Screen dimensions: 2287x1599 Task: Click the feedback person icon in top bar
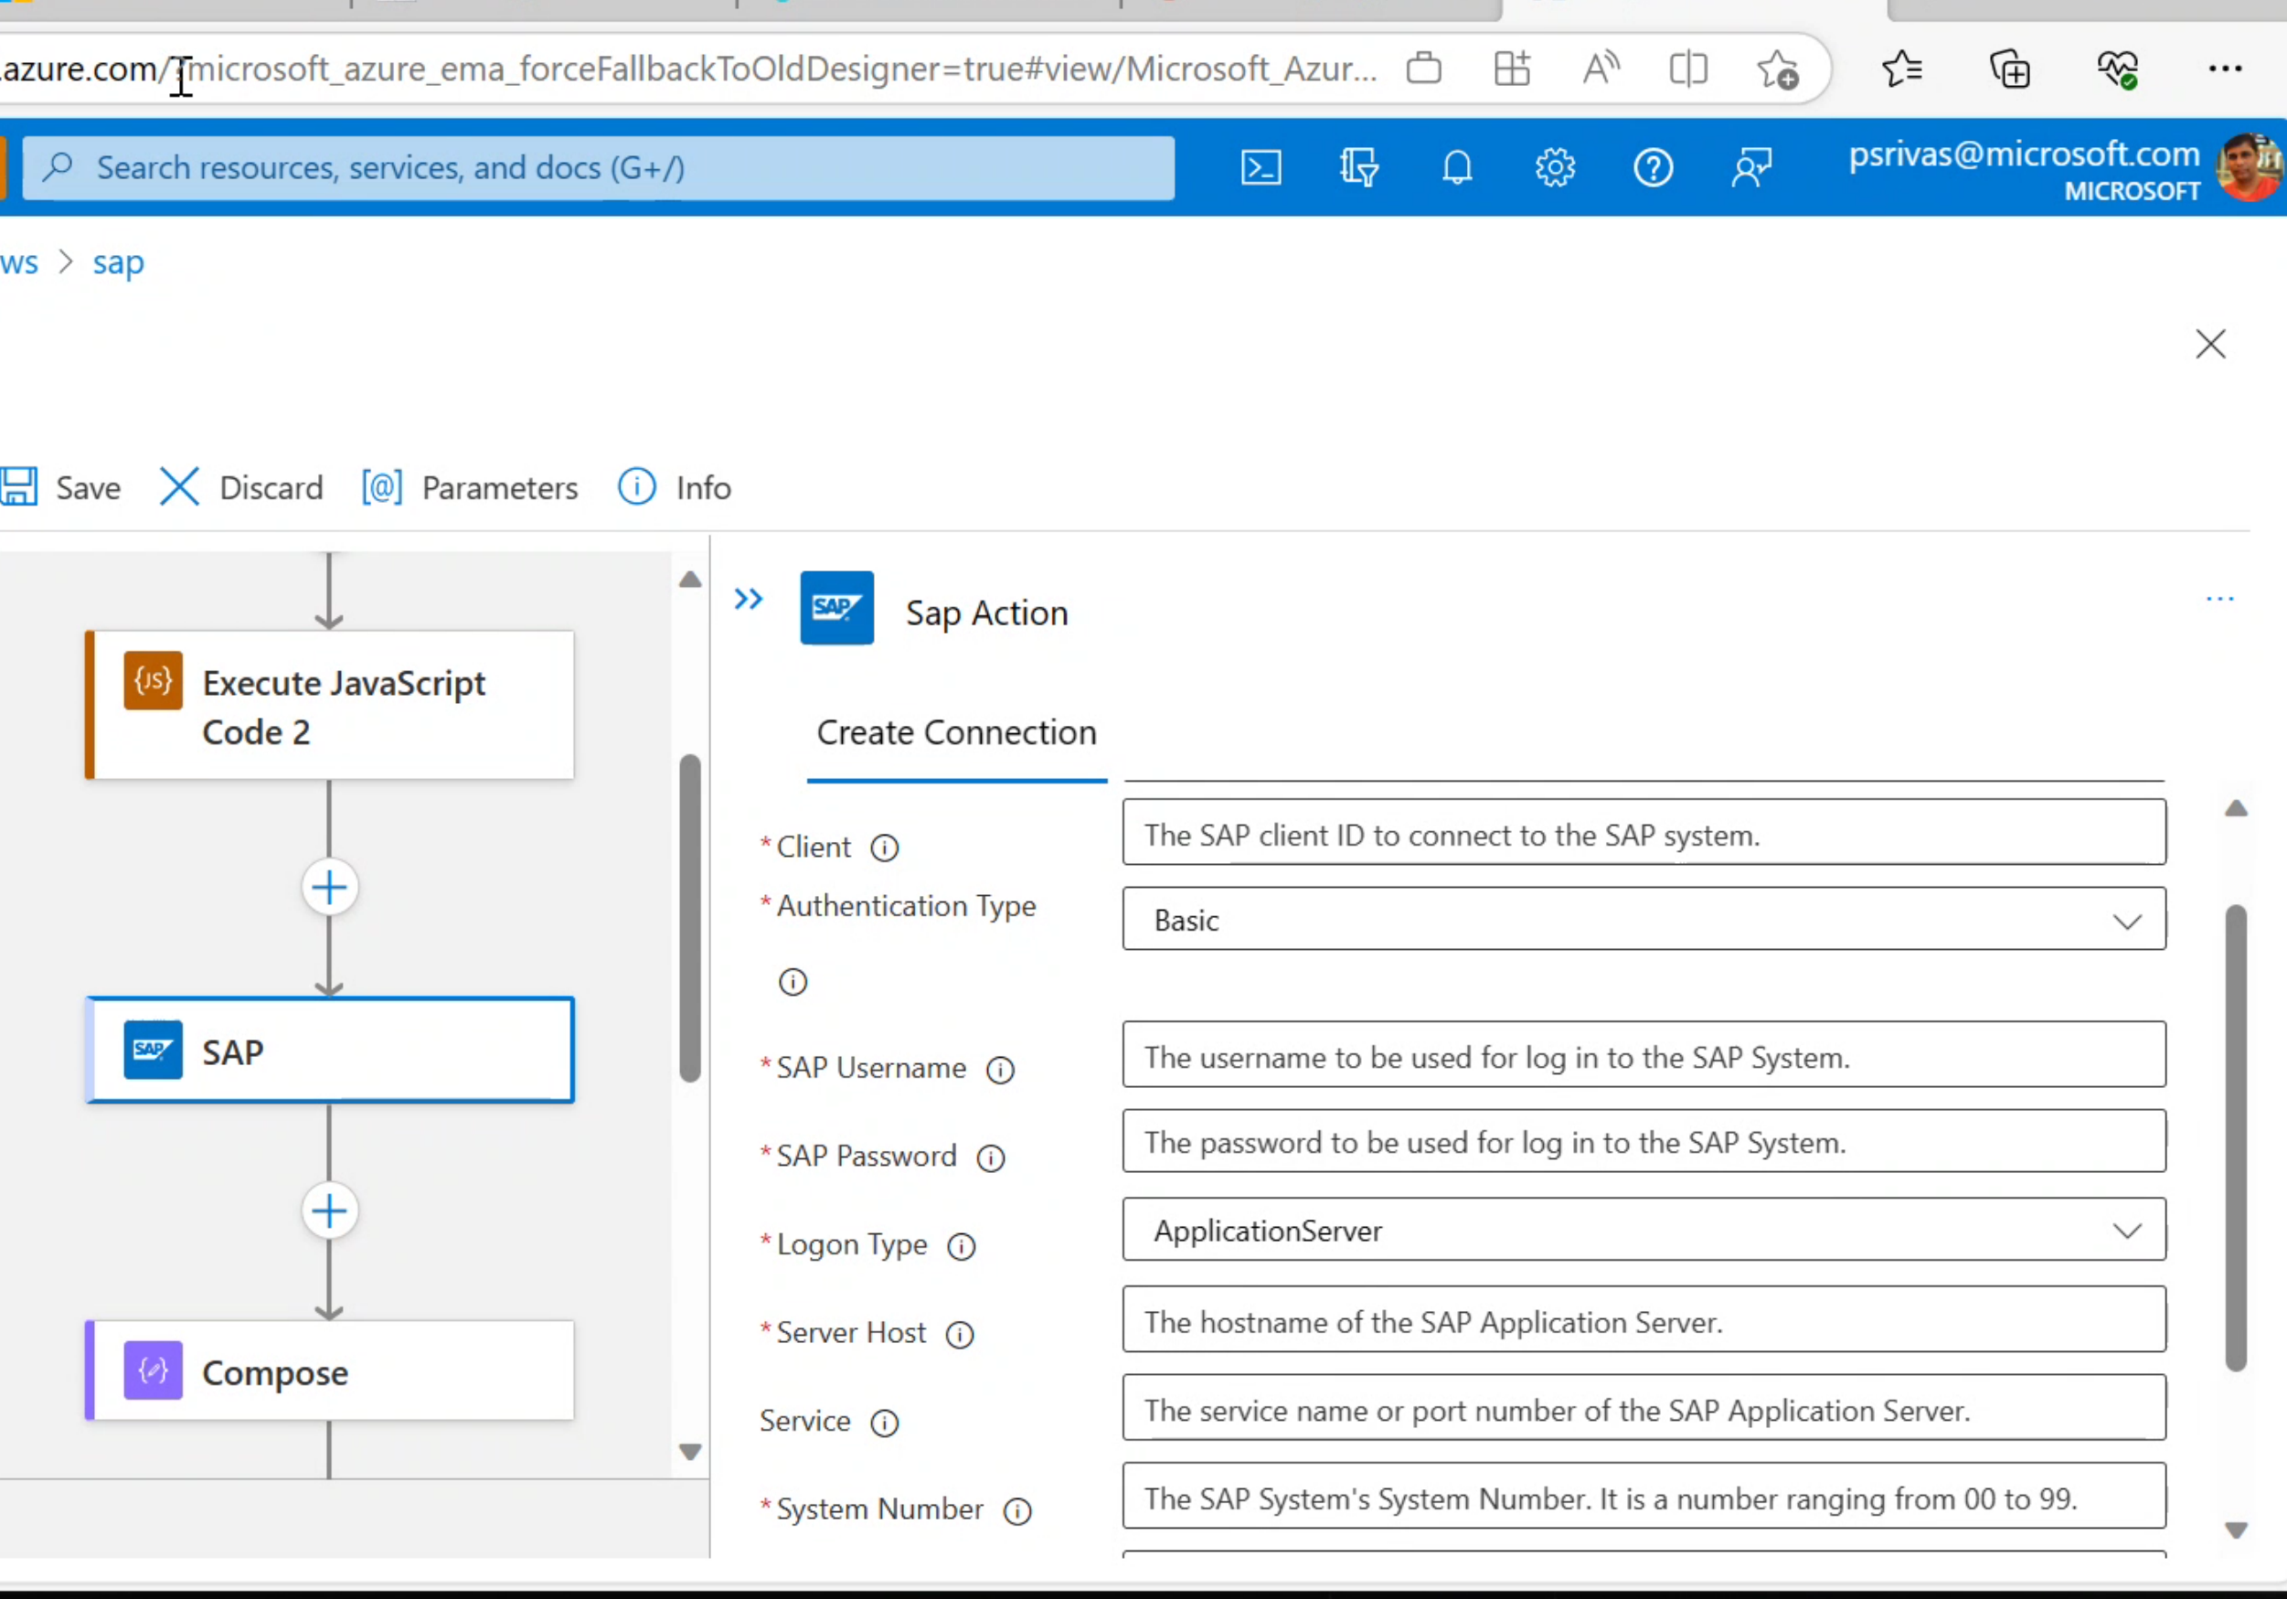[1753, 167]
